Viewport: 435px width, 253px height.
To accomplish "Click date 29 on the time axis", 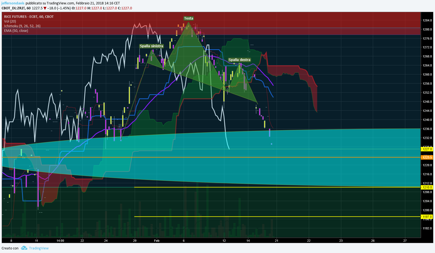I will pos(135,241).
